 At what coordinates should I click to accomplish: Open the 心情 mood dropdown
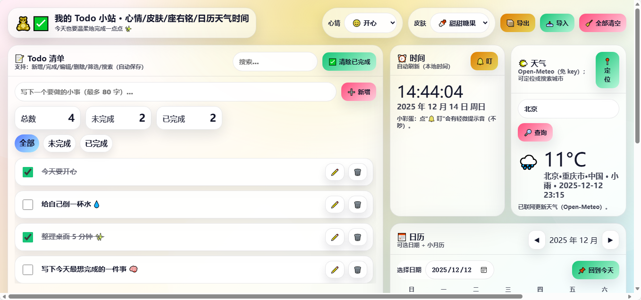click(371, 23)
